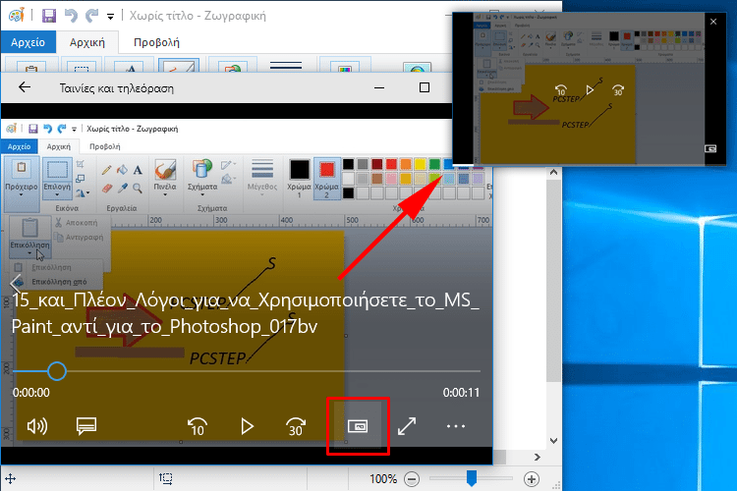Mute the video using the volume icon
The height and width of the screenshot is (491, 737).
pyautogui.click(x=37, y=426)
